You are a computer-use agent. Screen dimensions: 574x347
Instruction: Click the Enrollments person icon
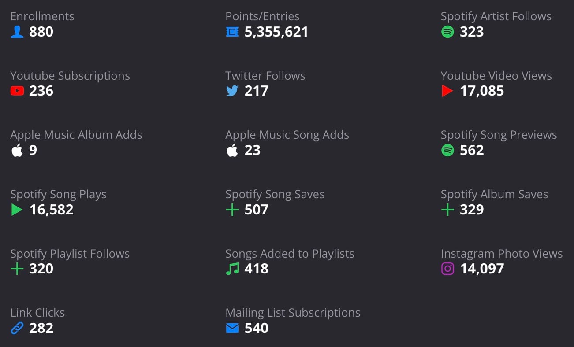tap(17, 31)
